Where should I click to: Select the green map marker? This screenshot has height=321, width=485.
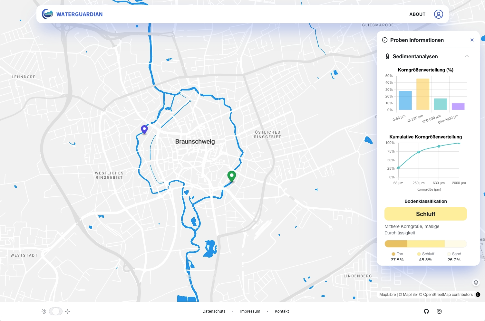click(x=231, y=176)
